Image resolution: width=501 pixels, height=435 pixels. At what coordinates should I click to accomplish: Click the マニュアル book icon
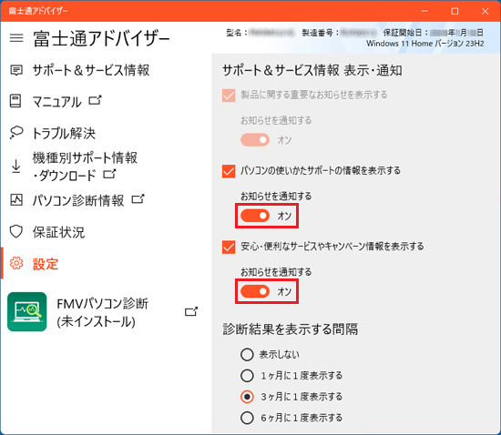coord(15,101)
